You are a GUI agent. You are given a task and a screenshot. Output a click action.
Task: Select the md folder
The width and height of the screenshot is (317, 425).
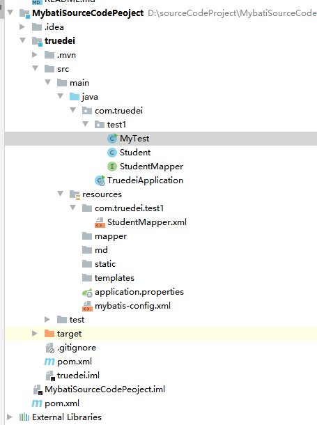coord(101,250)
